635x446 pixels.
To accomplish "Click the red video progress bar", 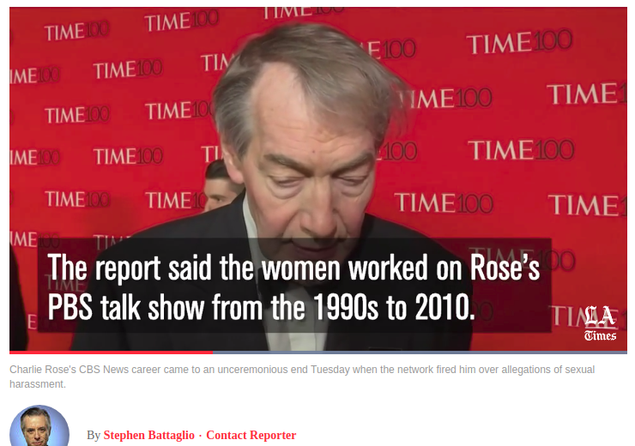I will coord(112,353).
